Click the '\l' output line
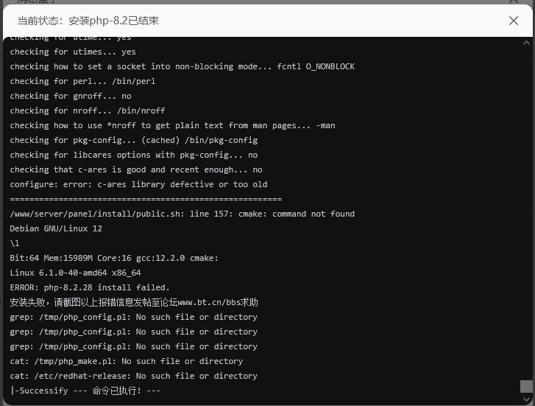Image resolution: width=535 pixels, height=406 pixels. tap(15, 243)
